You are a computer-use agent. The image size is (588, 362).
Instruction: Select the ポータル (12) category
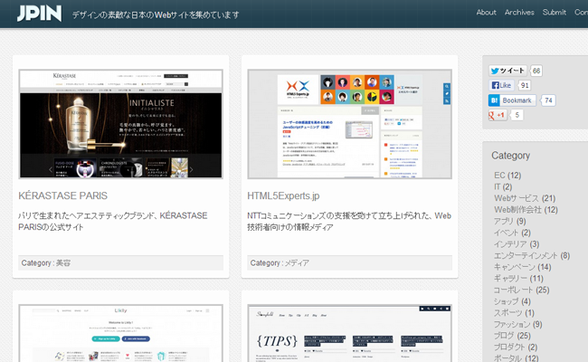tap(517, 358)
